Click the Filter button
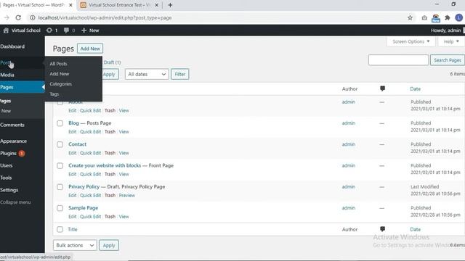The height and width of the screenshot is (261, 465). click(x=180, y=74)
